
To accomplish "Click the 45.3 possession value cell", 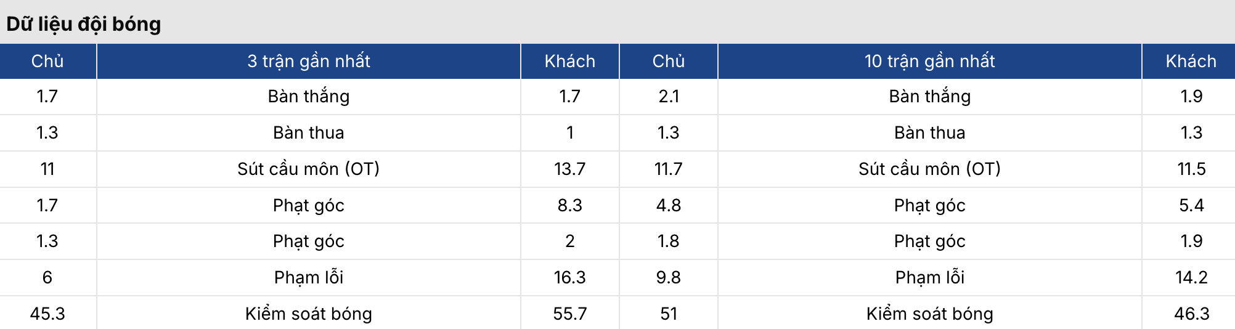I will pyautogui.click(x=47, y=314).
